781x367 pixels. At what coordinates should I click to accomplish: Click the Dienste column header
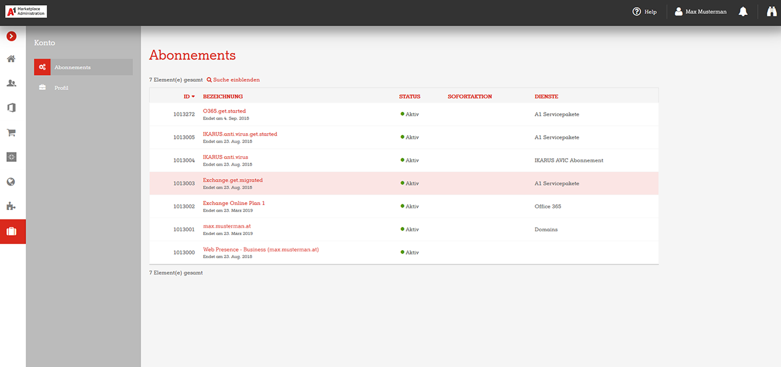(547, 97)
